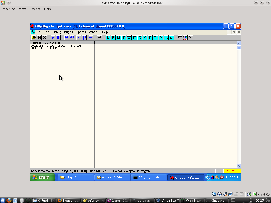Click Go to address in Disassembler icon

100,38
